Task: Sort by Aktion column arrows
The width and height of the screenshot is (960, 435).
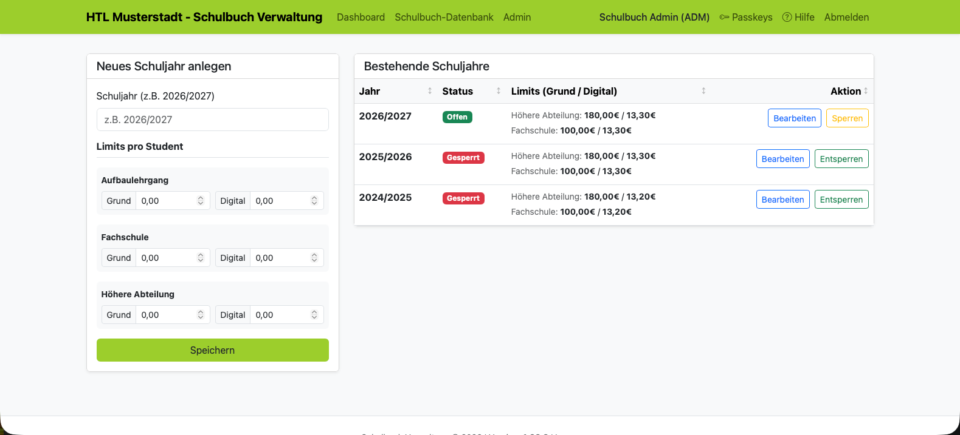Action: [866, 91]
